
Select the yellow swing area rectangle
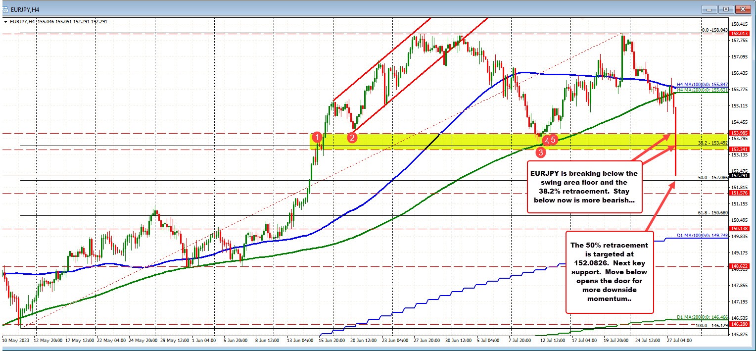[x=445, y=142]
